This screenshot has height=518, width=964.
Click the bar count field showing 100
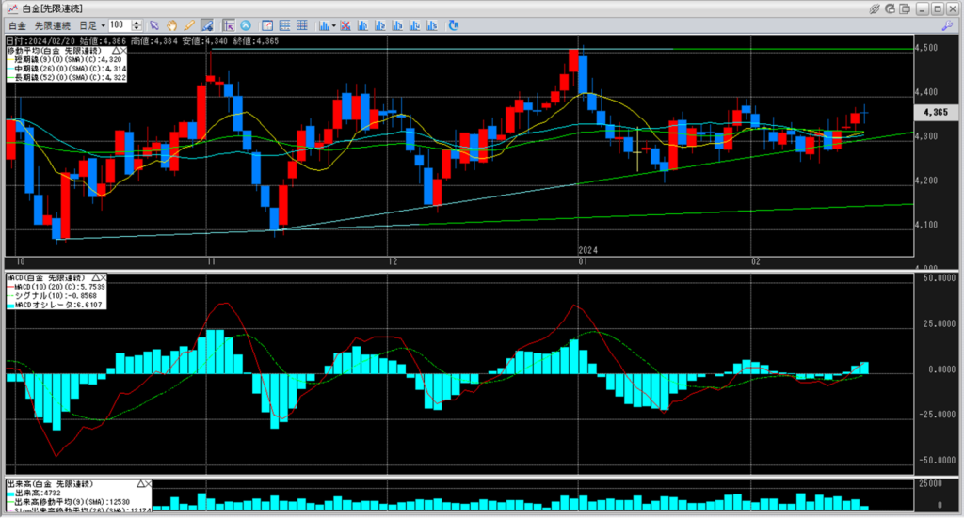[120, 25]
